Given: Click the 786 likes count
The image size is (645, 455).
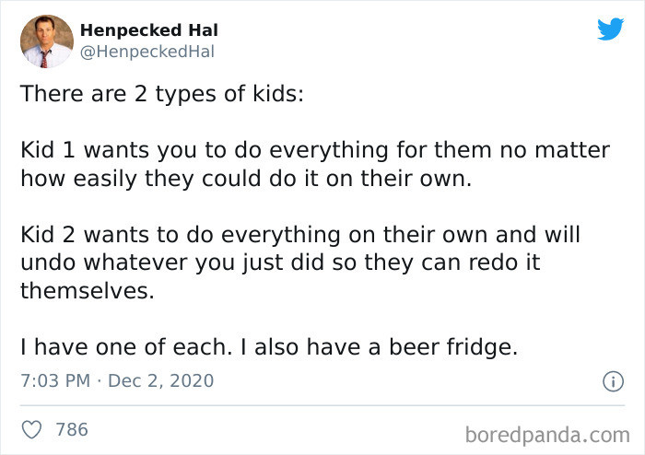Looking at the screenshot, I should (72, 429).
